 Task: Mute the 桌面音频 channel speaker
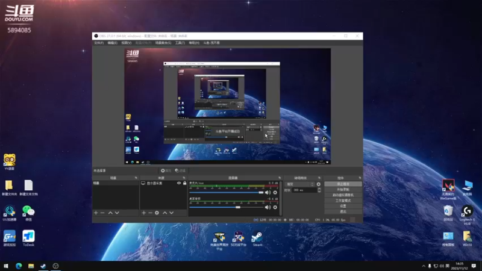[268, 207]
